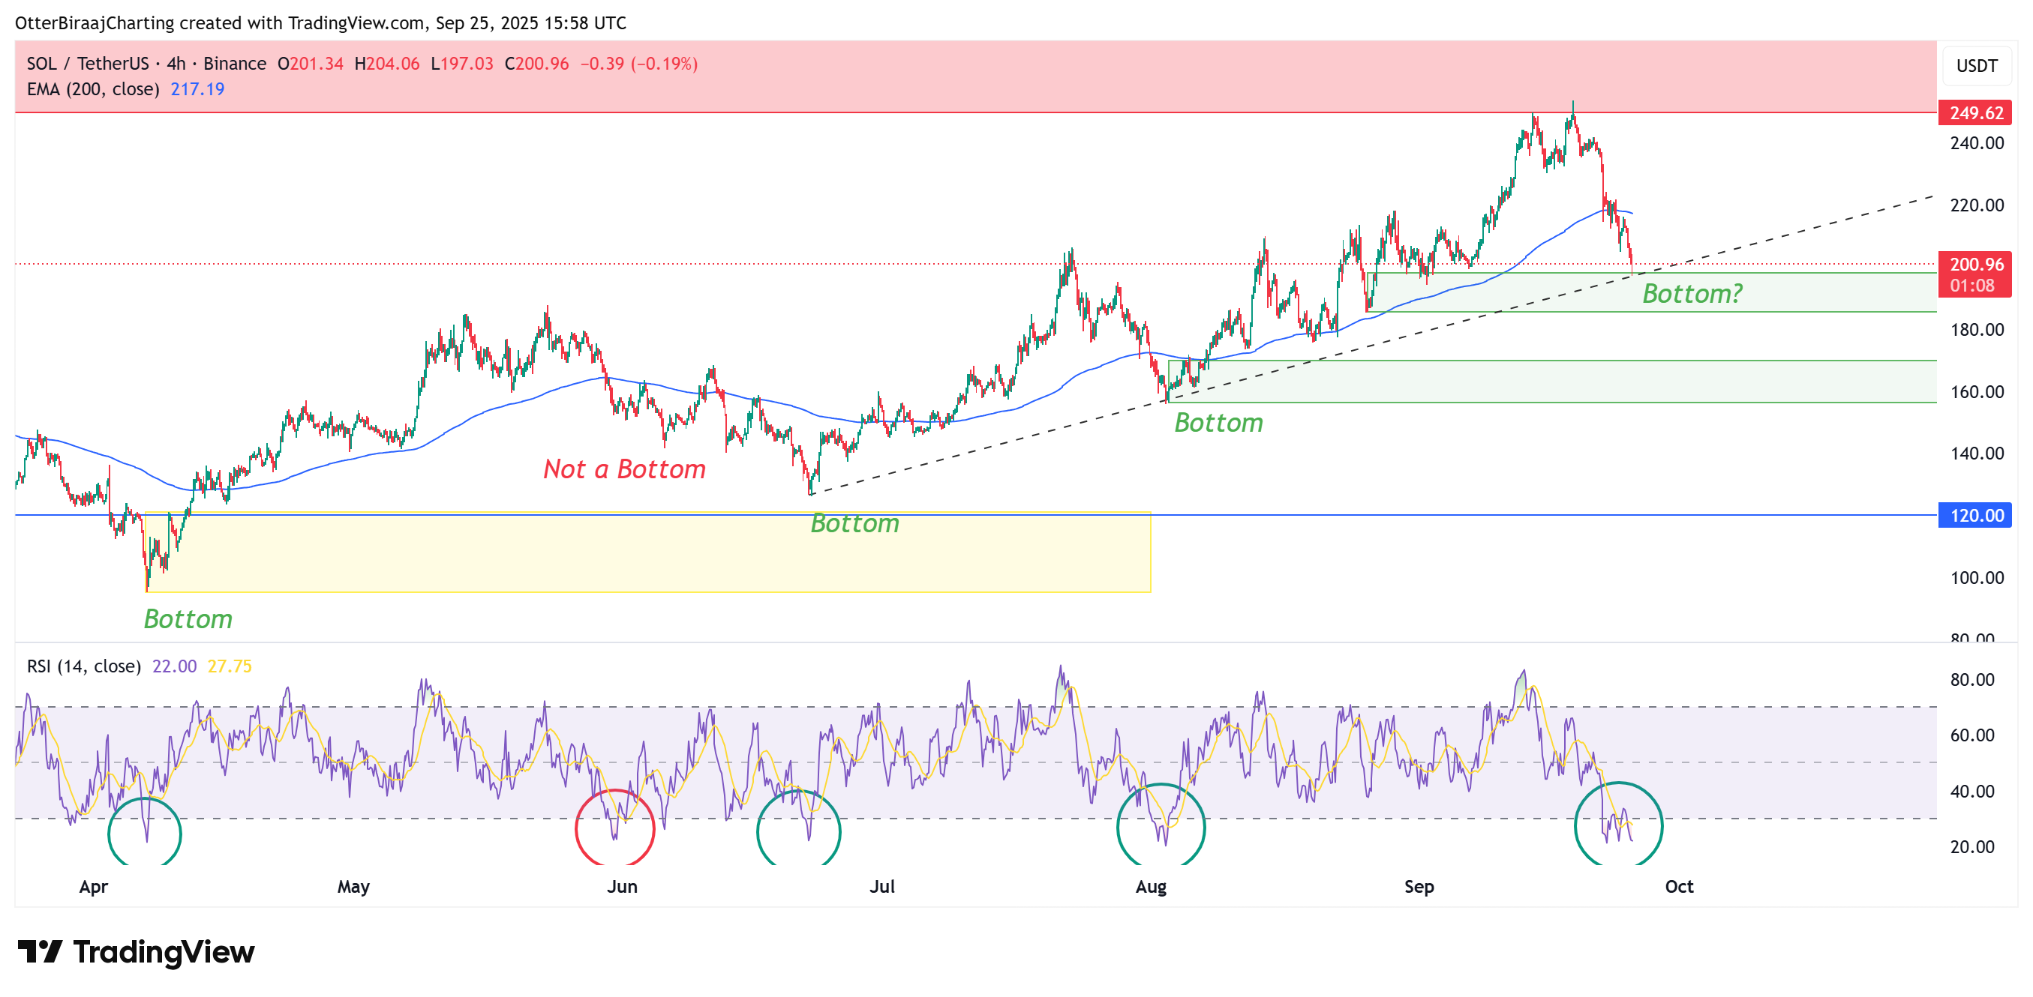Click the EMA value 217.19

pos(197,89)
